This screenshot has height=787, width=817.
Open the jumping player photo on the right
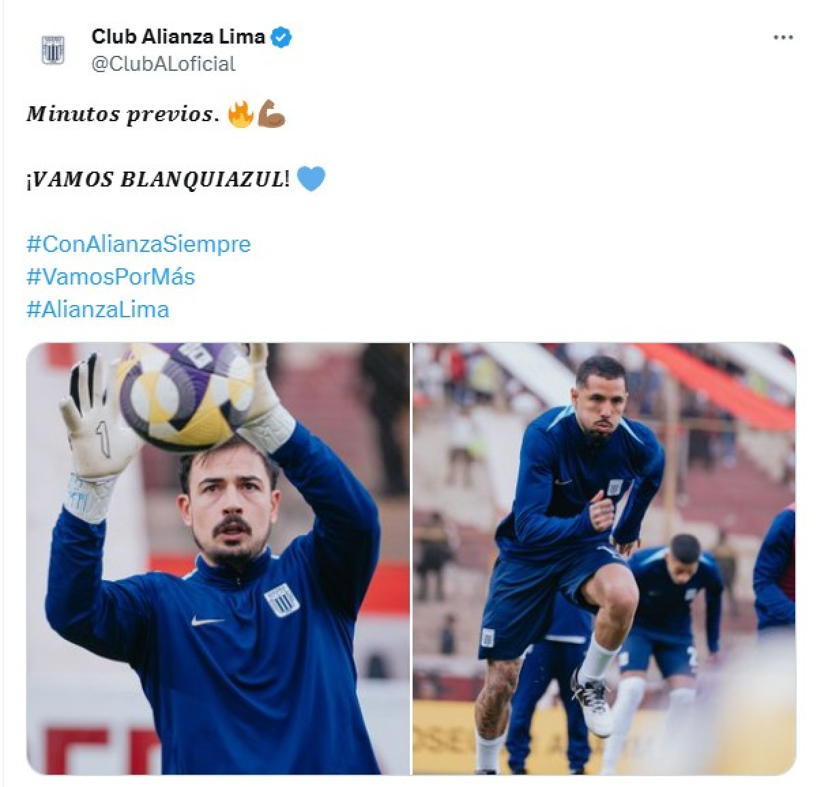pyautogui.click(x=604, y=558)
